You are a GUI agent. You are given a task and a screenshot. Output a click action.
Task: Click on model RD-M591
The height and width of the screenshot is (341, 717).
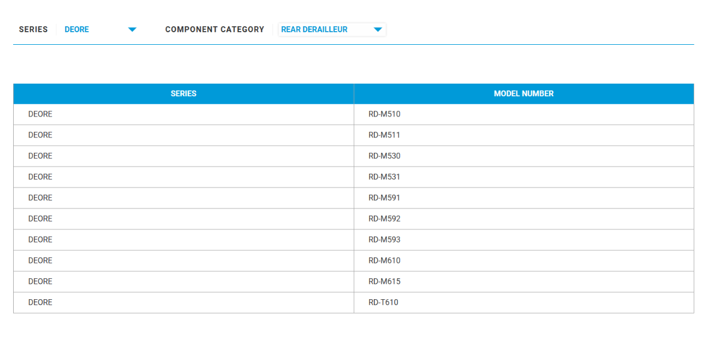(384, 198)
